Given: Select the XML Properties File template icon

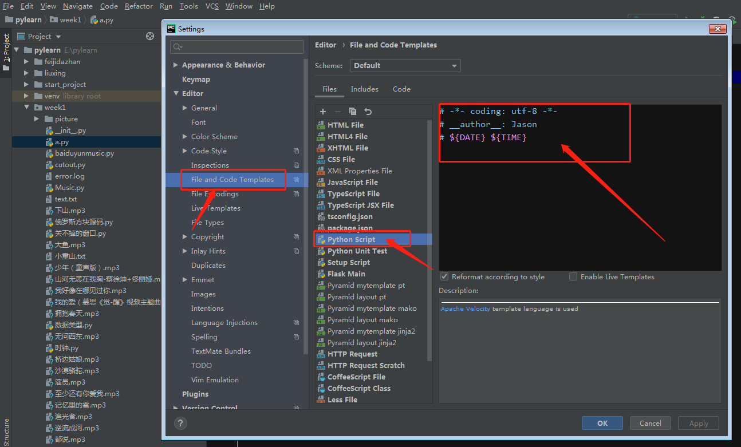Looking at the screenshot, I should pyautogui.click(x=321, y=171).
